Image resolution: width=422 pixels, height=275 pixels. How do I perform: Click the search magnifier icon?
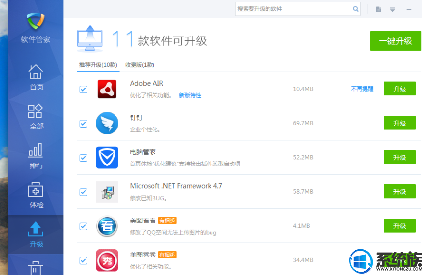(356, 9)
